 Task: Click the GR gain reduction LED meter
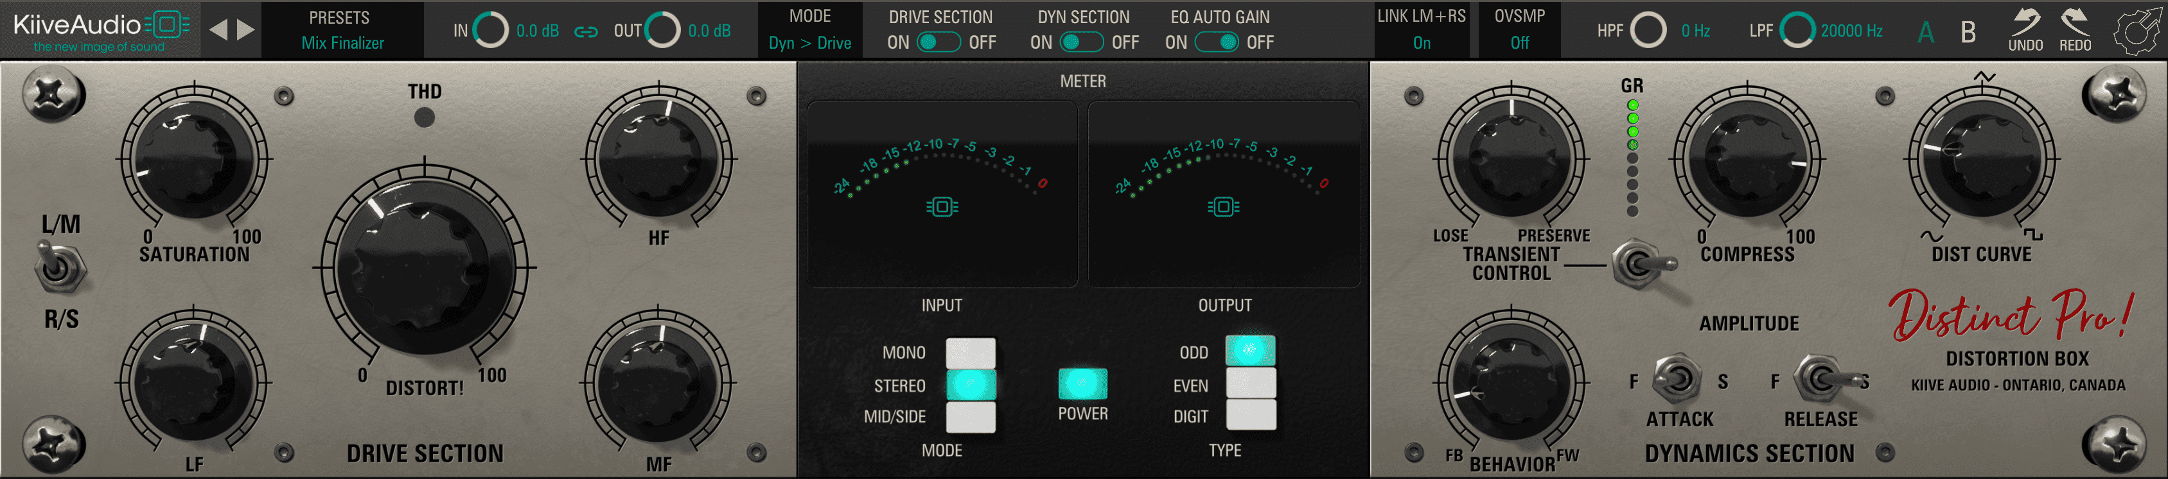tap(1632, 158)
